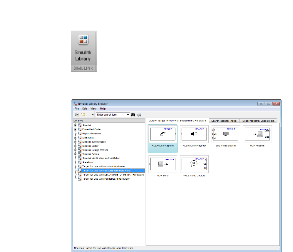Image resolution: width=293 pixels, height=252 pixels.
Task: Click the new model toolbar icon
Action: (x=77, y=114)
